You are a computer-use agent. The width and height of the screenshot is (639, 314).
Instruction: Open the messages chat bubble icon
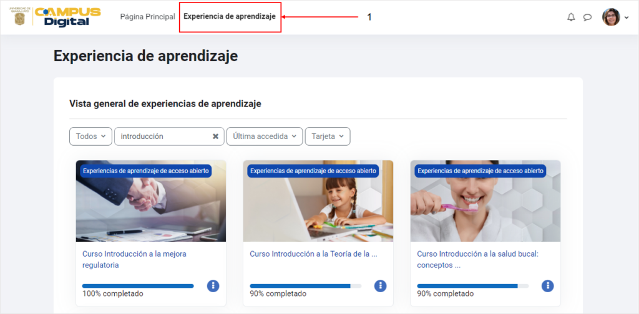tap(587, 17)
